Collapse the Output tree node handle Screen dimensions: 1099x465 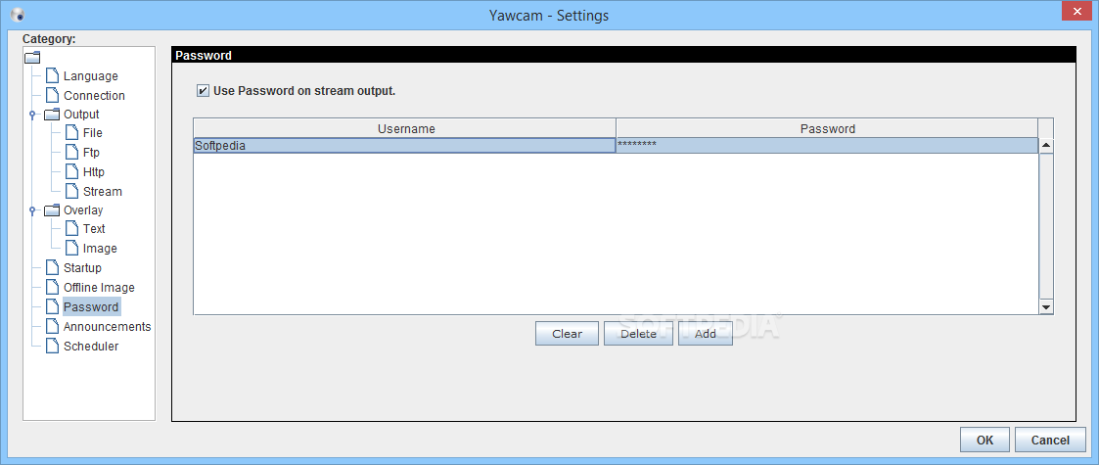click(x=32, y=115)
